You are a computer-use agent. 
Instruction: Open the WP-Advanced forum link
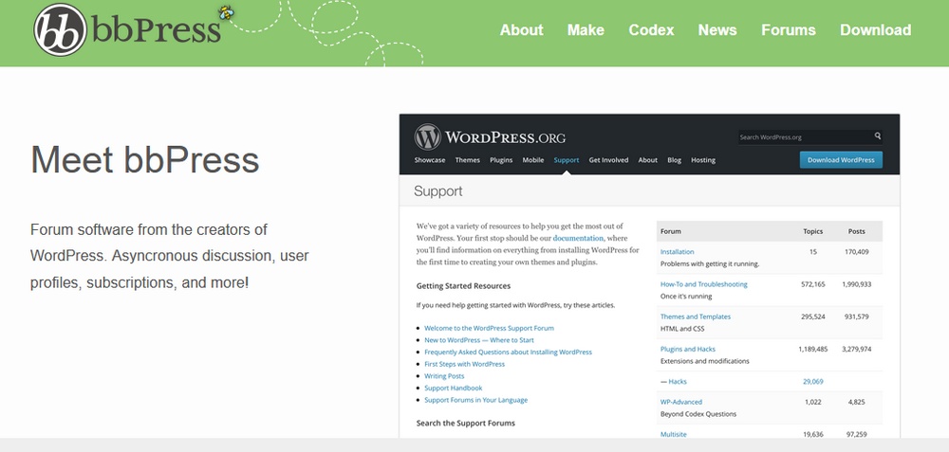pos(680,402)
